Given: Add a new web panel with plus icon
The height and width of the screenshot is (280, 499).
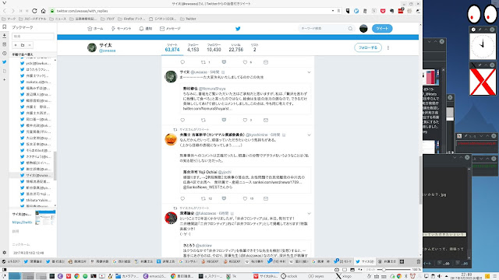Looking at the screenshot, I should (x=4, y=79).
